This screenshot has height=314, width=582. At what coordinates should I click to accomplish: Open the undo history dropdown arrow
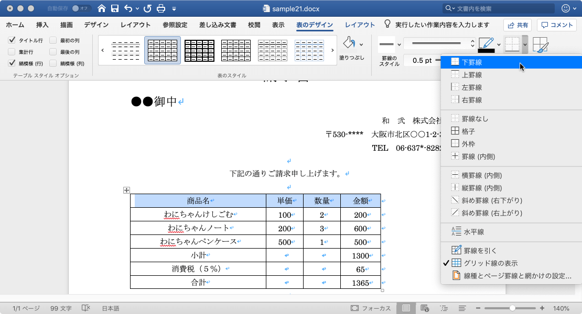coord(137,8)
